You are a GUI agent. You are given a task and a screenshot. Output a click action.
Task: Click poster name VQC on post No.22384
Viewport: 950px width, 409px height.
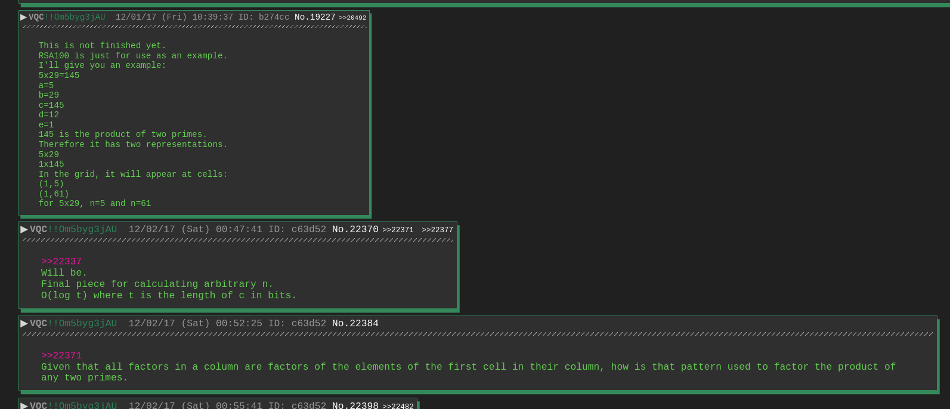point(39,324)
